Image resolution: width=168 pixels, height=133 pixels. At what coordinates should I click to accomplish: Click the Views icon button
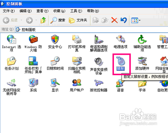(135, 20)
